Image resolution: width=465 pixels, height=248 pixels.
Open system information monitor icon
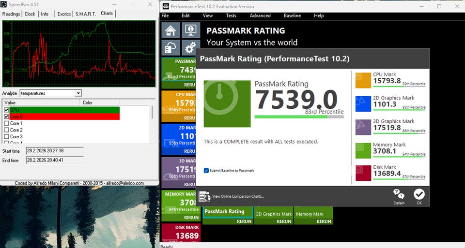click(190, 30)
